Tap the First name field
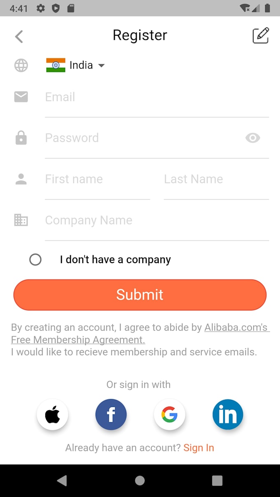 pyautogui.click(x=97, y=179)
